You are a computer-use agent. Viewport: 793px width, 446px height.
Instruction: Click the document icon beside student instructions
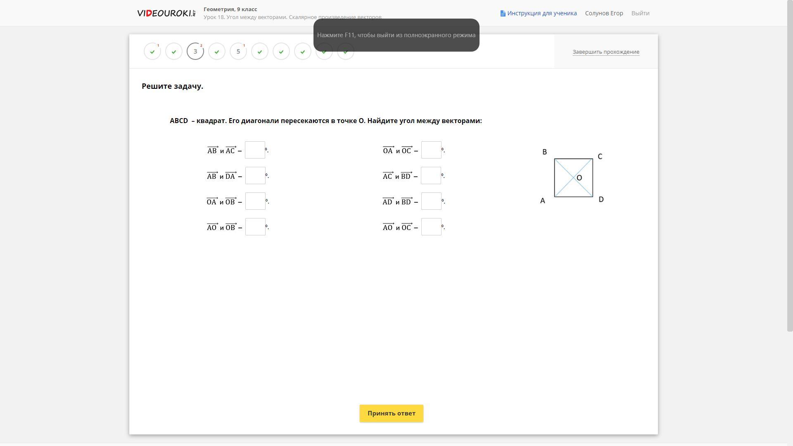[x=503, y=13]
